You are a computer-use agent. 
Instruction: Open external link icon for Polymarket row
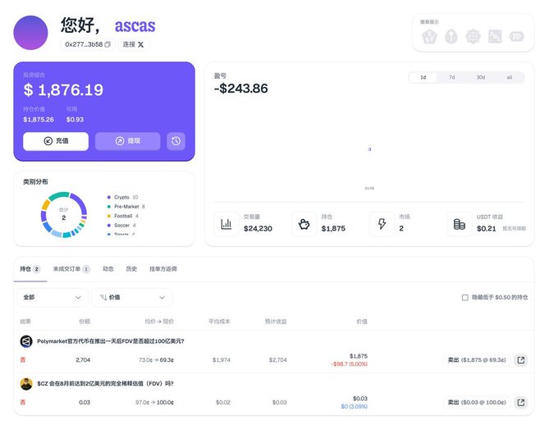pos(521,360)
